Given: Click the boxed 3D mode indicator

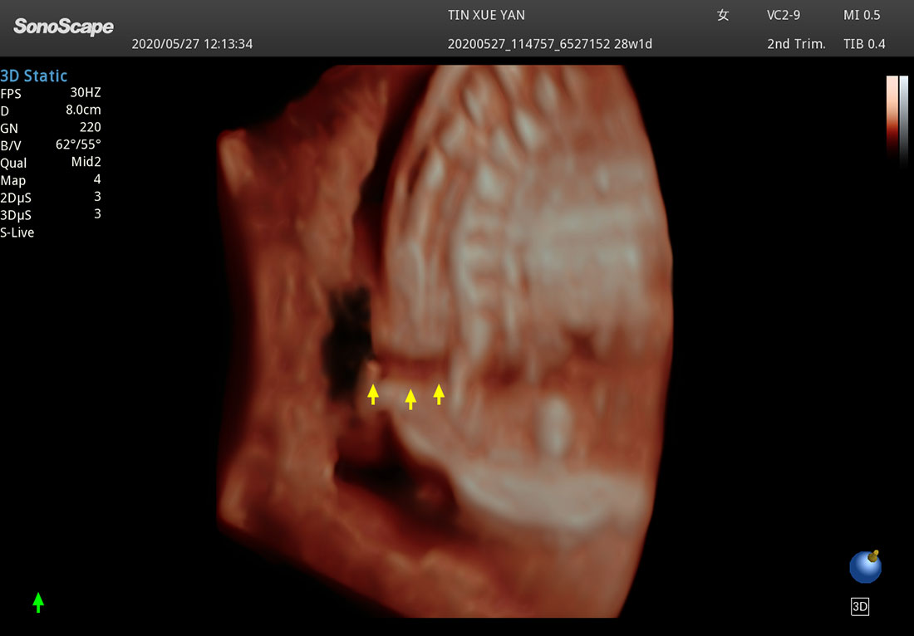Looking at the screenshot, I should (860, 606).
